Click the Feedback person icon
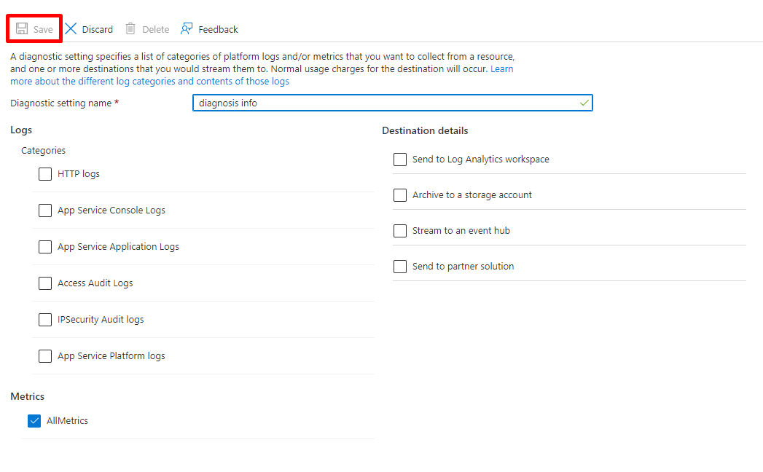 pos(187,29)
